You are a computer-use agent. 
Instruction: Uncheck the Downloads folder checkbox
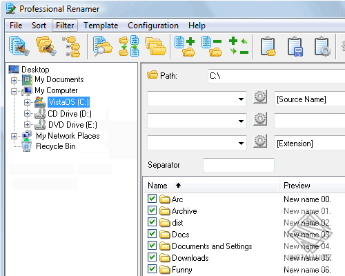point(152,257)
